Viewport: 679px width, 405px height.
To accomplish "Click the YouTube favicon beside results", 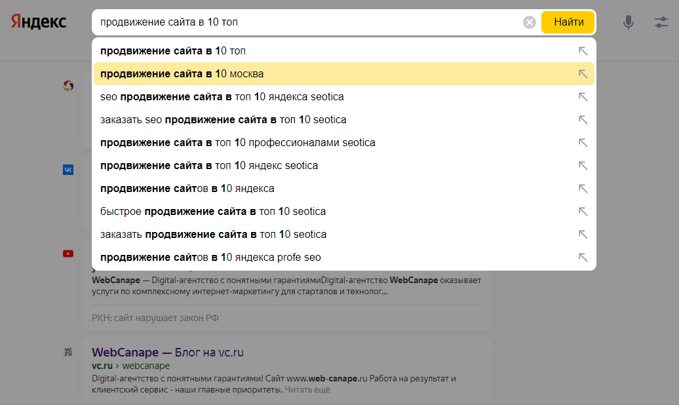I will pos(68,254).
